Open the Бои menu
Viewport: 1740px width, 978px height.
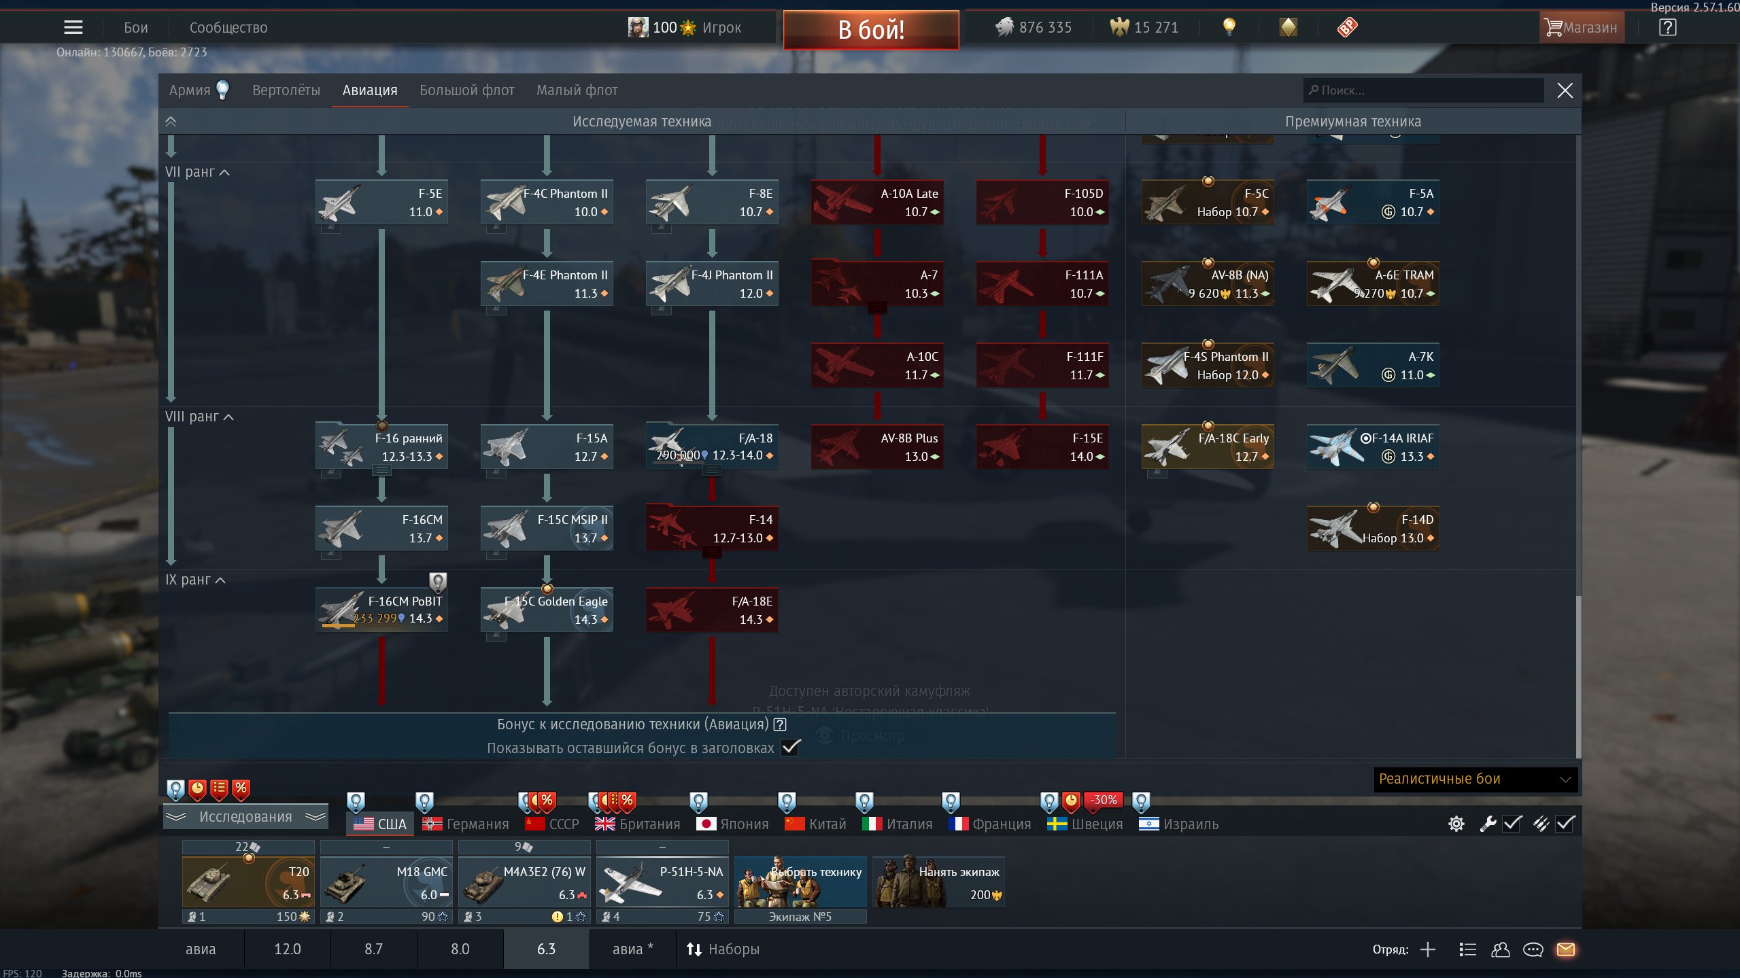(x=136, y=27)
